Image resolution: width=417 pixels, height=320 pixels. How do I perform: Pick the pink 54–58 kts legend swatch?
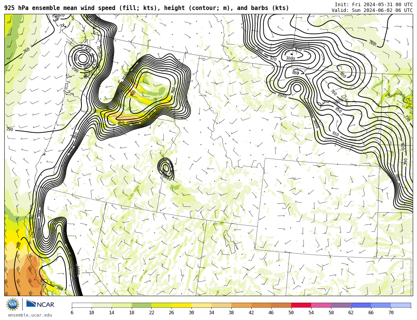pos(321,305)
